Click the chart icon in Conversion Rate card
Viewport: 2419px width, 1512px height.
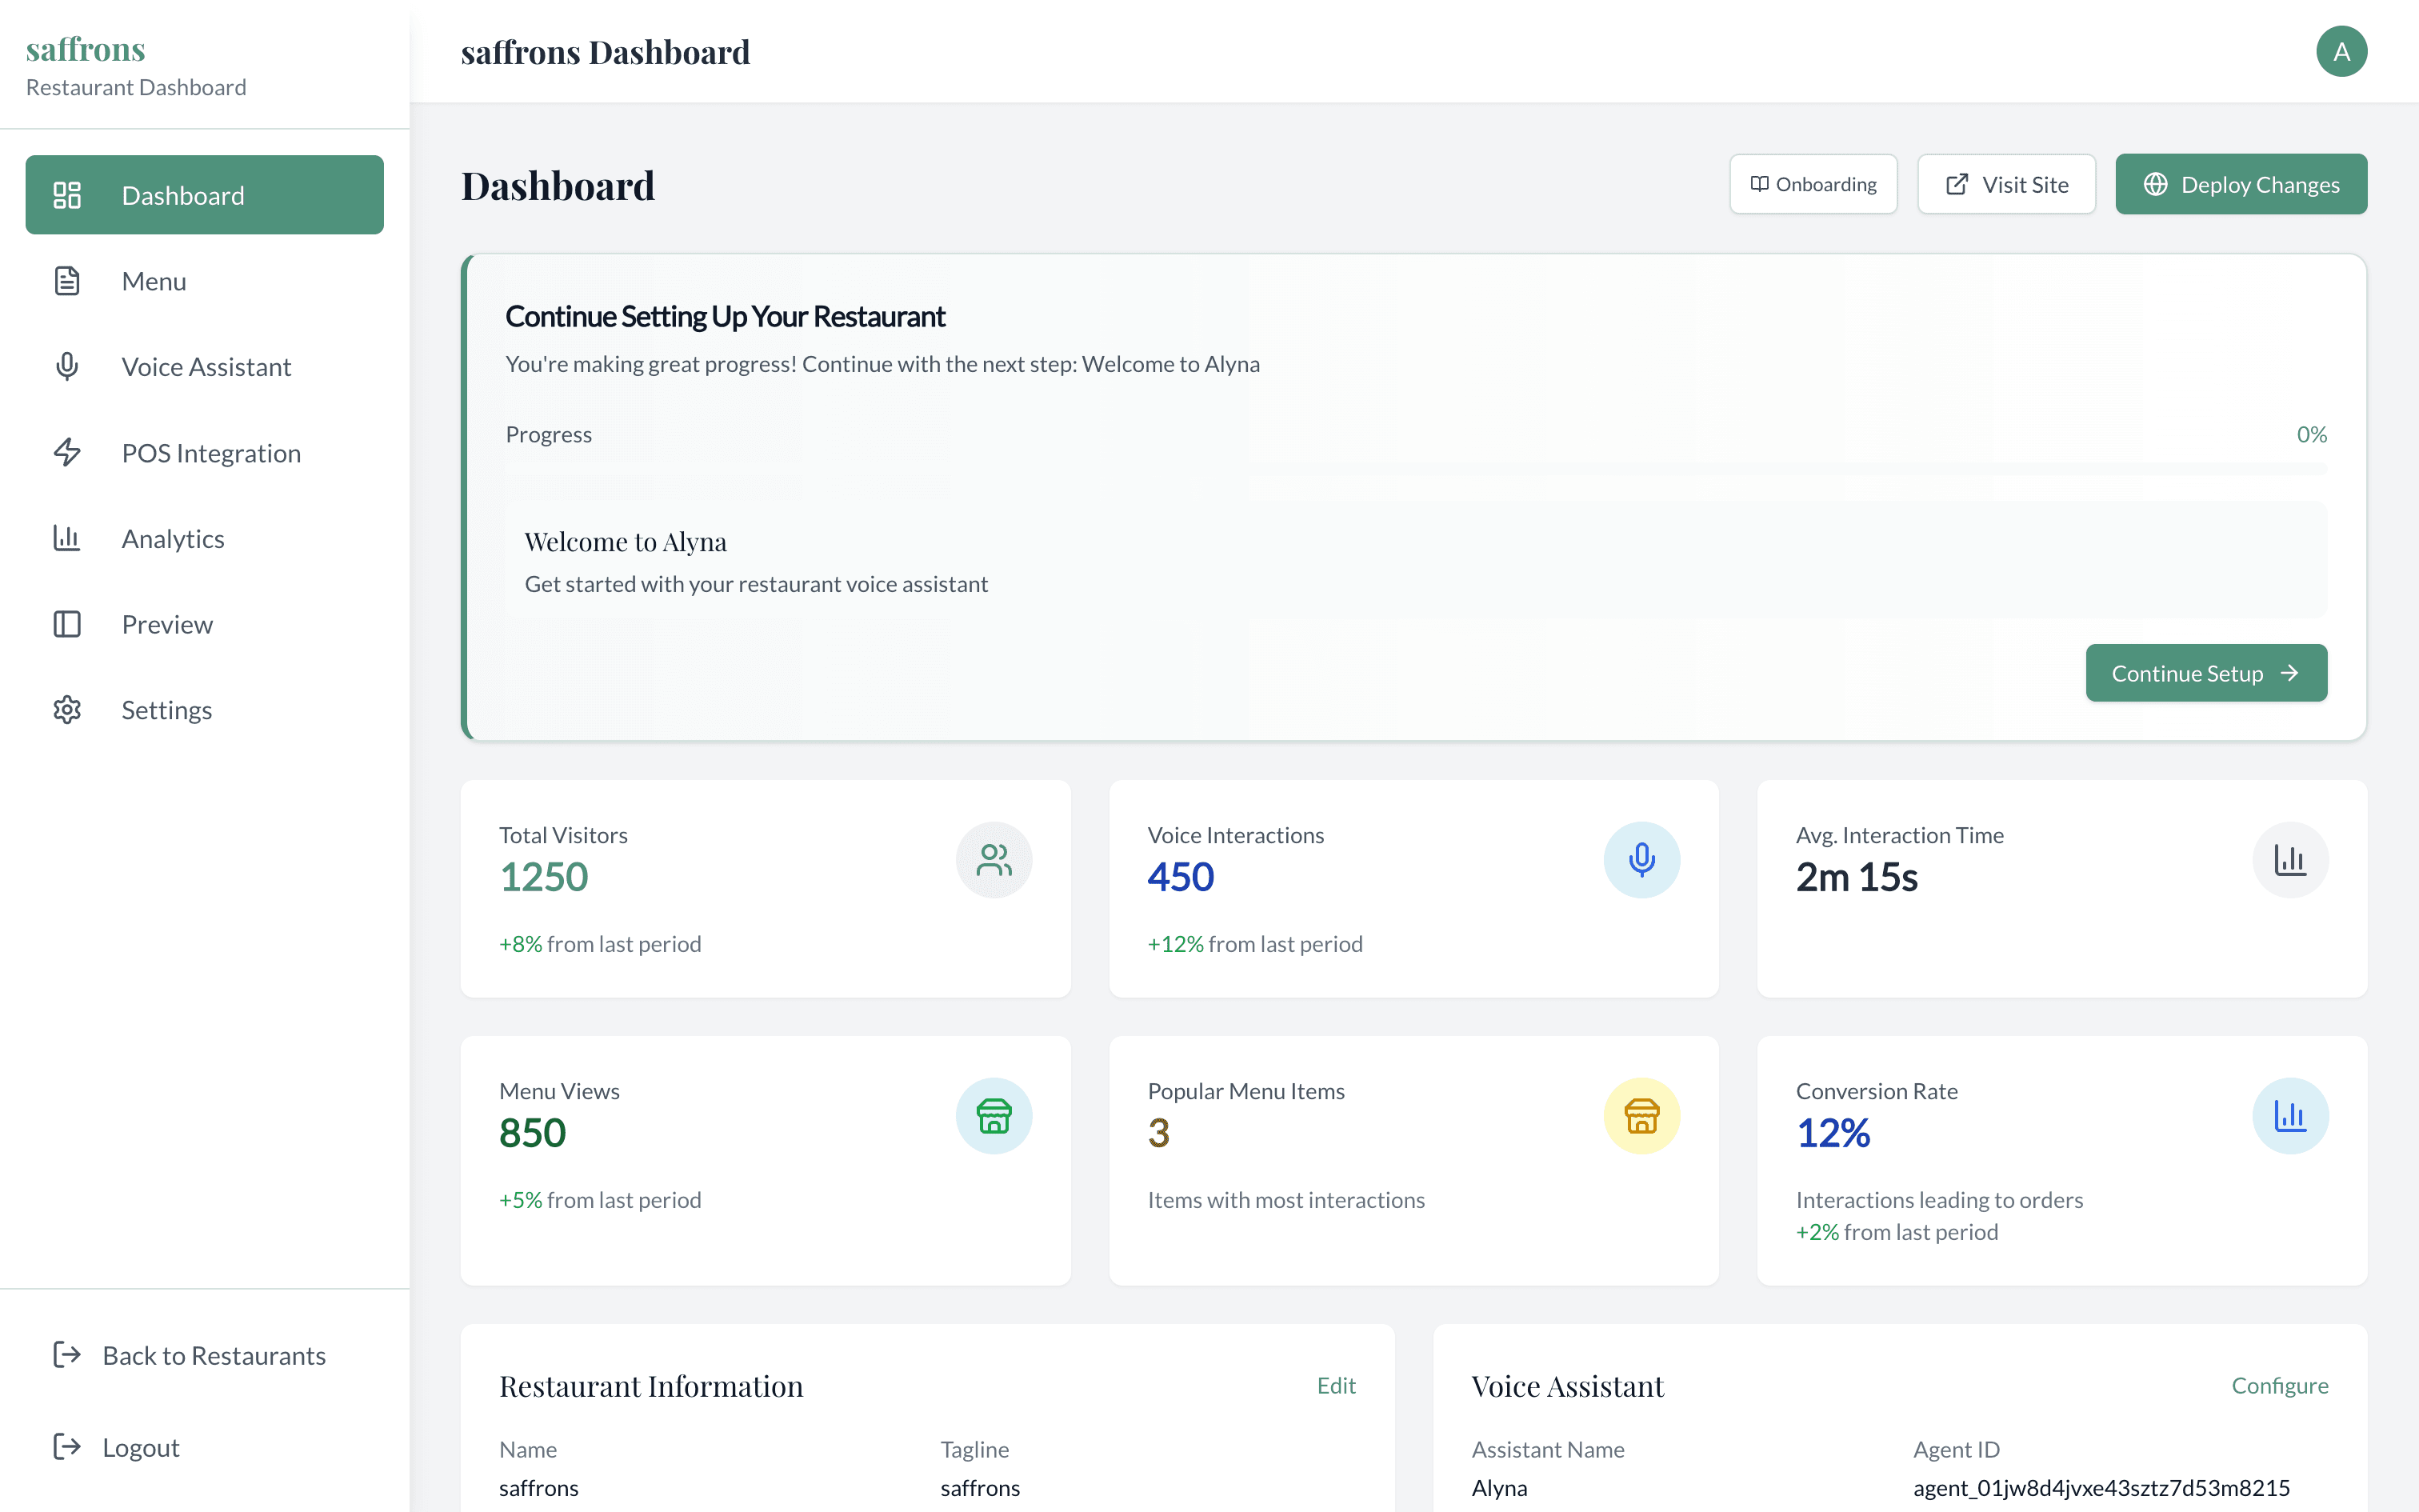point(2289,1116)
